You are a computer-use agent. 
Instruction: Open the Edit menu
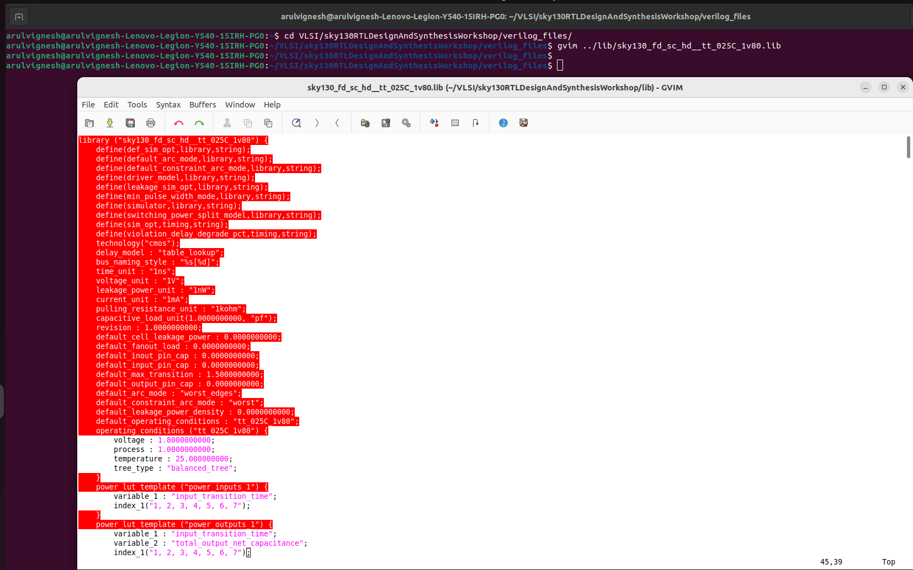pos(110,104)
